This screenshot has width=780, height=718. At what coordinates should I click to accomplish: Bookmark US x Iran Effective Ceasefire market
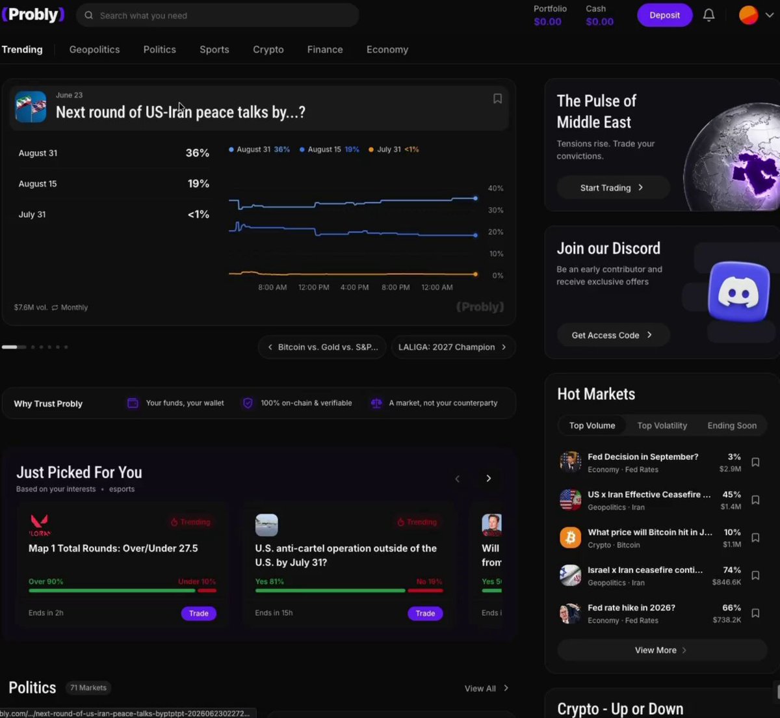pos(755,500)
